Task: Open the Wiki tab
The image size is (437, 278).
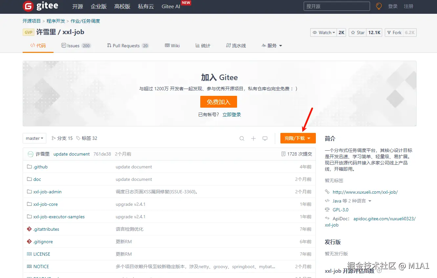Action: coord(172,46)
